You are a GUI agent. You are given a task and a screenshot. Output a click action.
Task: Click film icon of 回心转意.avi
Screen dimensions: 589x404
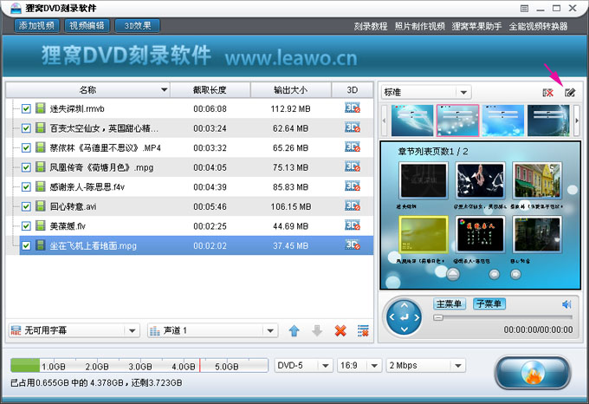[41, 206]
